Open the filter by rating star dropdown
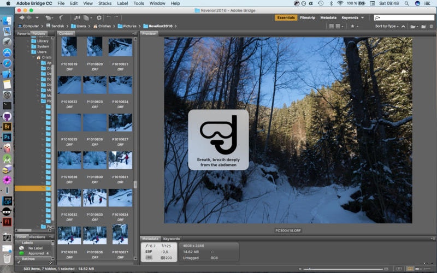 click(x=355, y=26)
